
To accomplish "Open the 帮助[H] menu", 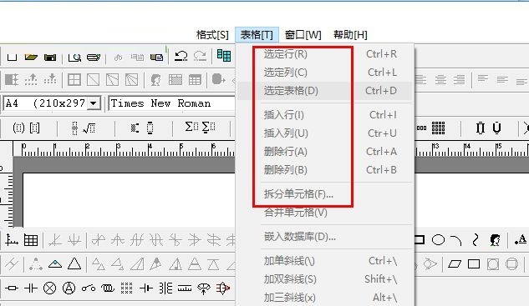I will click(350, 35).
